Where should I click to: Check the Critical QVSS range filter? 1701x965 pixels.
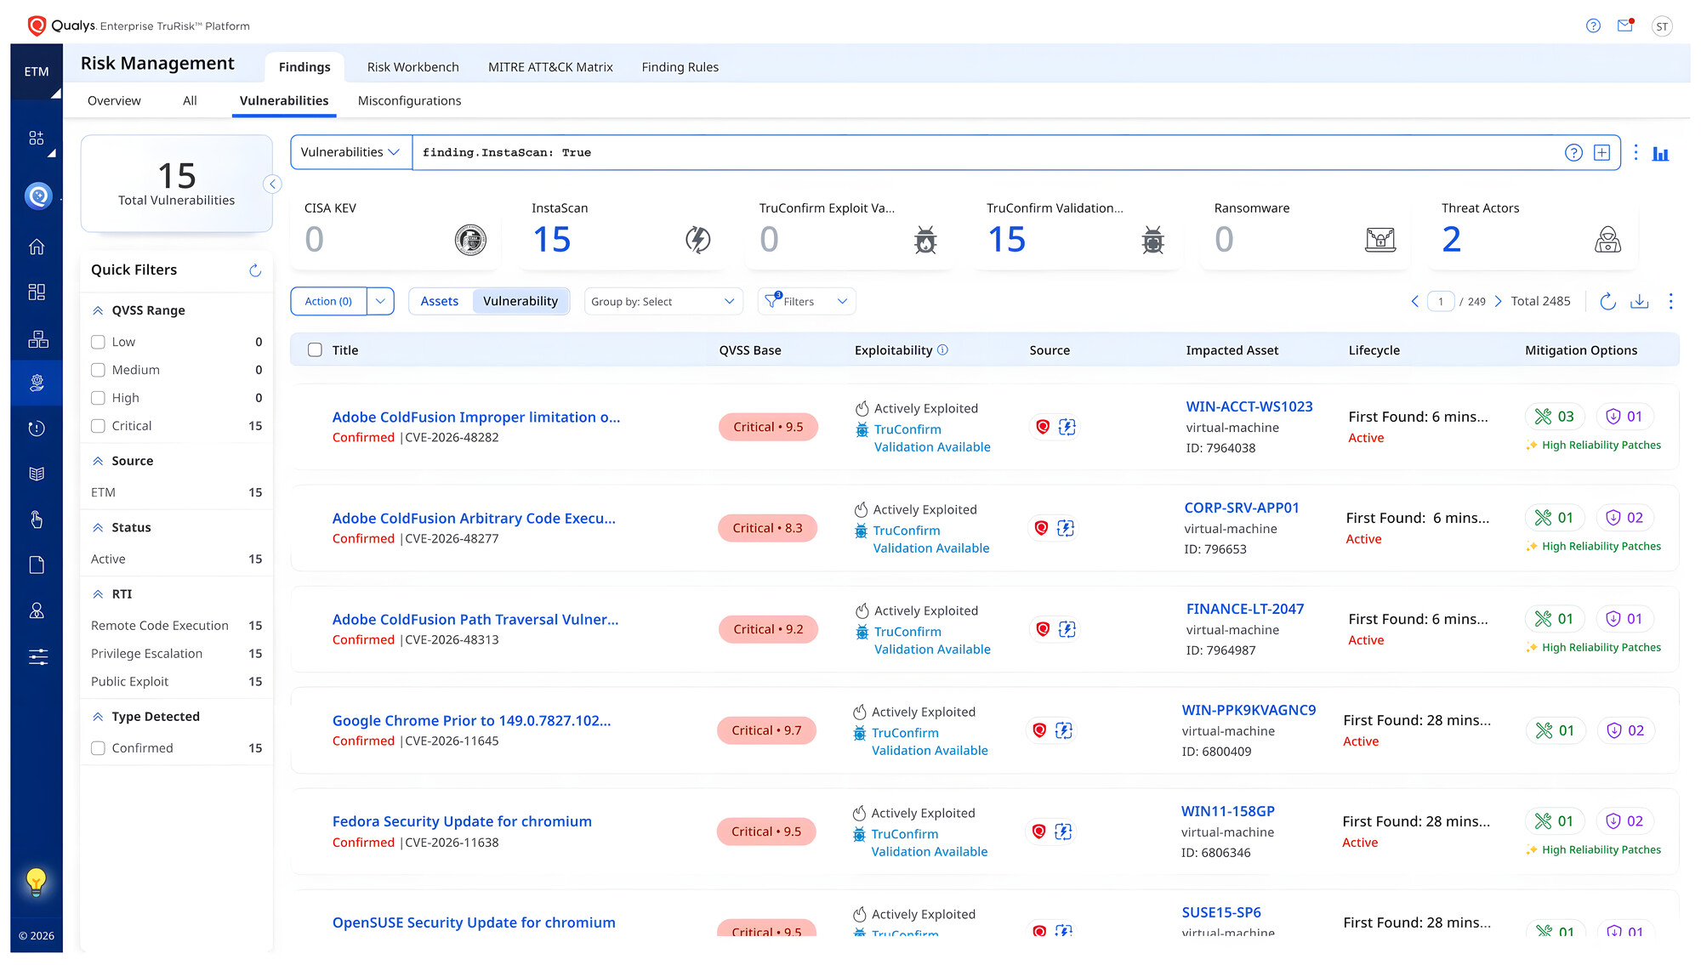[98, 426]
